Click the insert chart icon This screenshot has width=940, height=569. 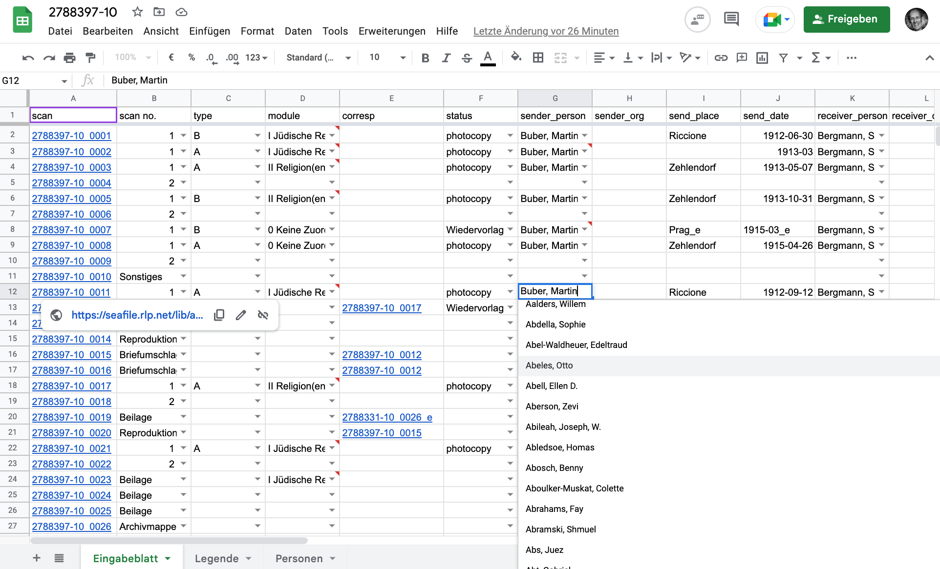(762, 58)
